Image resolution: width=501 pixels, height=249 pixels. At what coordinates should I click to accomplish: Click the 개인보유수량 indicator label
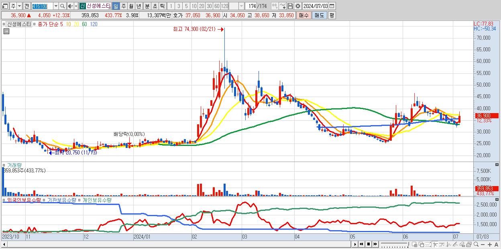coord(97,199)
